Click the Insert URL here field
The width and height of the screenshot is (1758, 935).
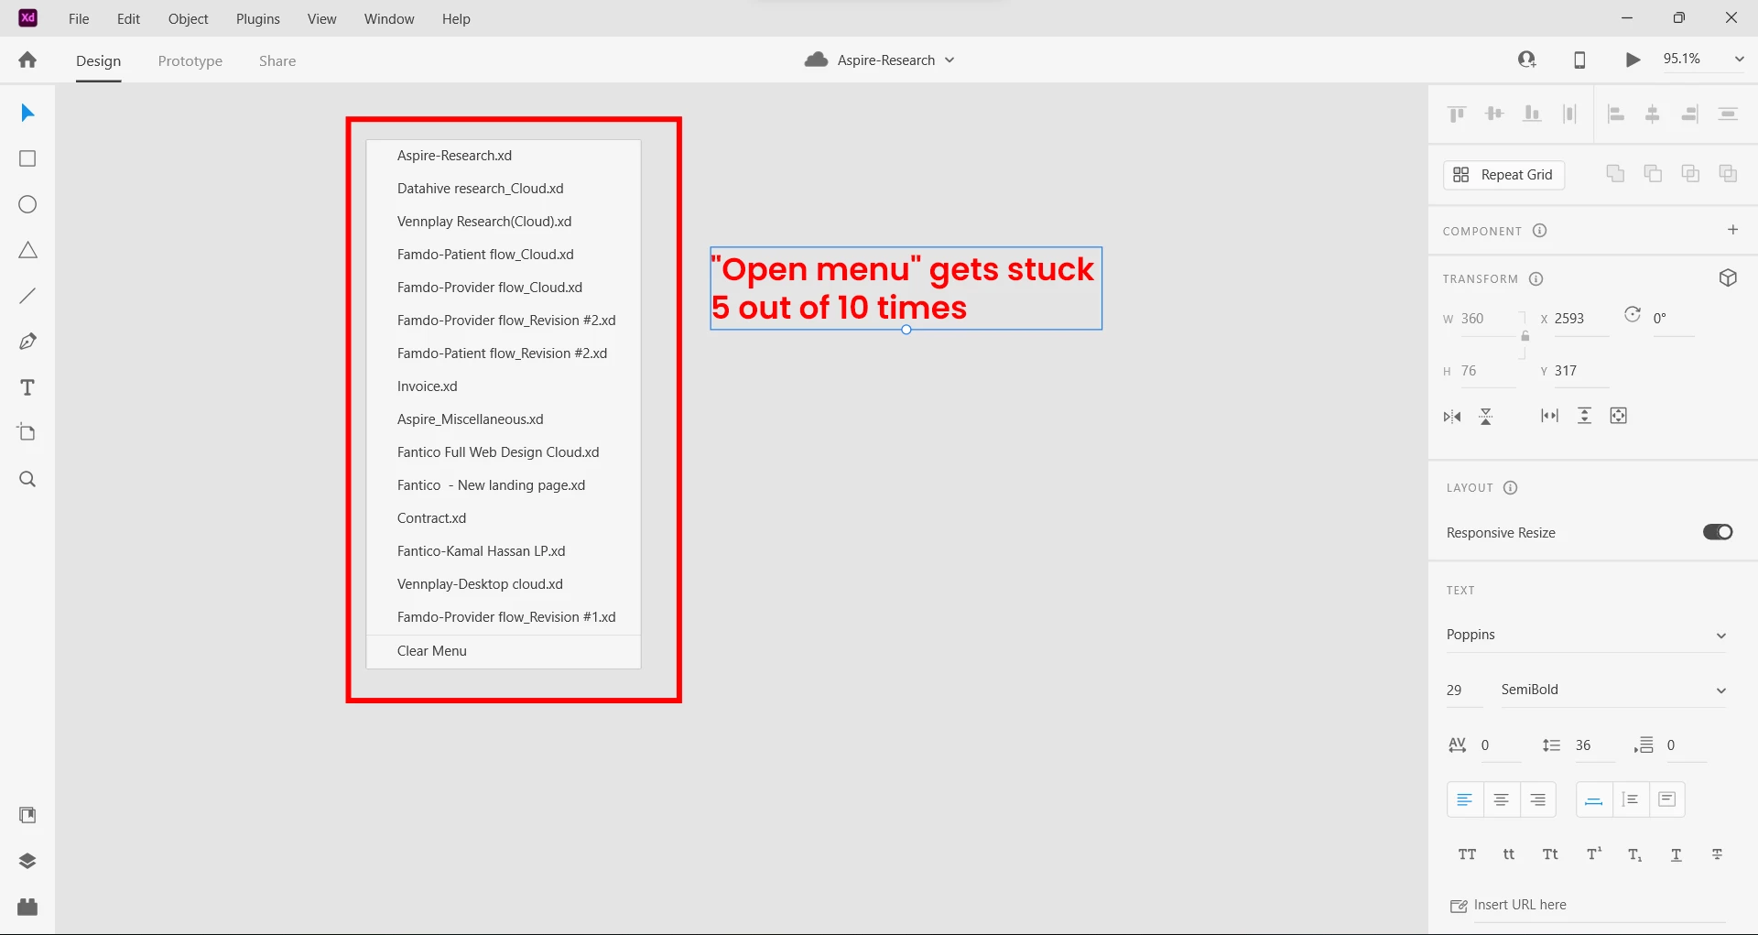1599,905
